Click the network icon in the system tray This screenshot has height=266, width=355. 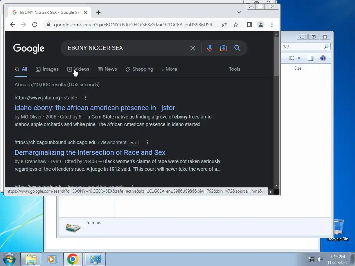(312, 259)
